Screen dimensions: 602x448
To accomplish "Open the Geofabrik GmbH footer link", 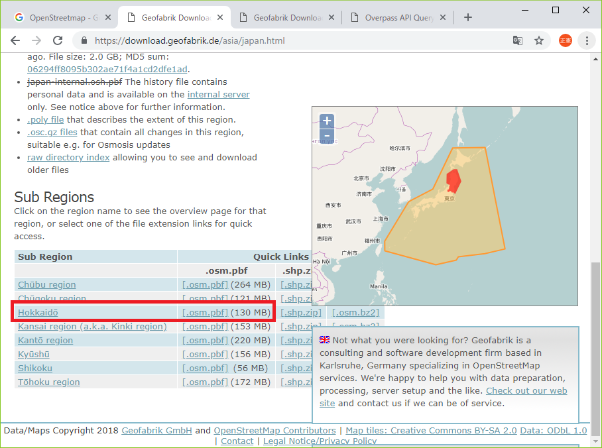I will pyautogui.click(x=156, y=430).
